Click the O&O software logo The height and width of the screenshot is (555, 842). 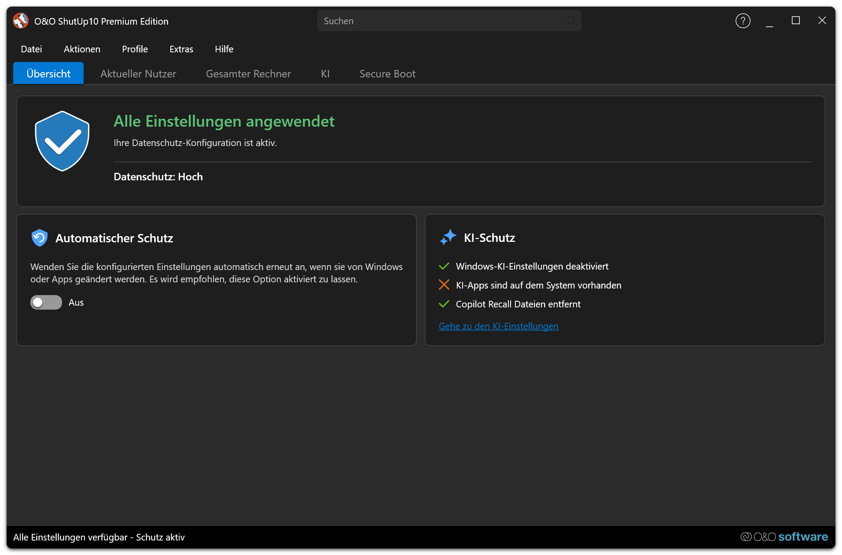tap(784, 537)
